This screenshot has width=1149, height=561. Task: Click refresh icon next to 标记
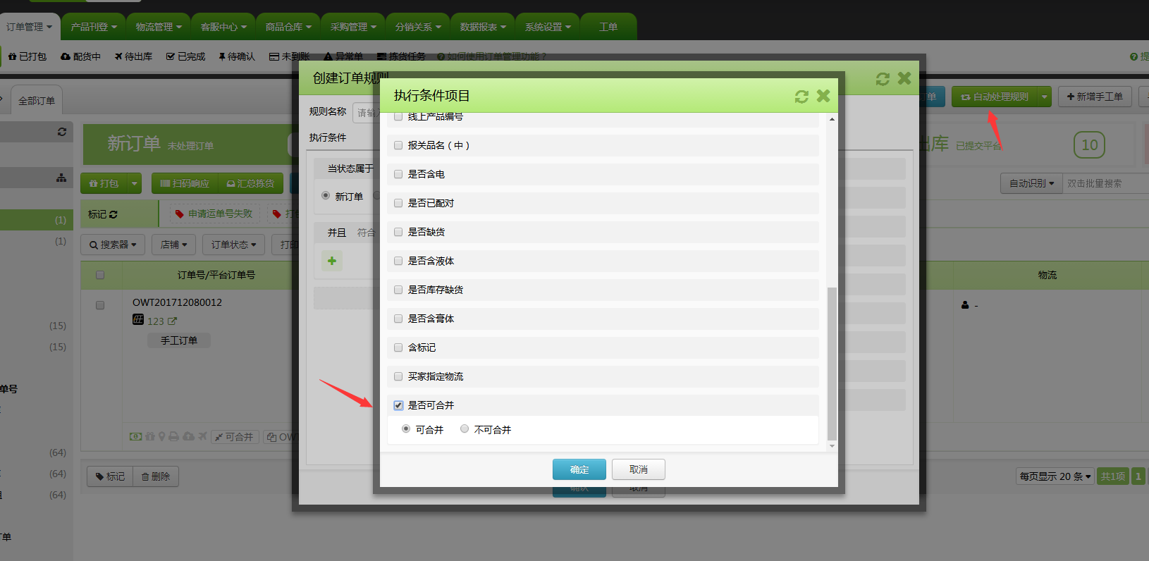tap(113, 214)
